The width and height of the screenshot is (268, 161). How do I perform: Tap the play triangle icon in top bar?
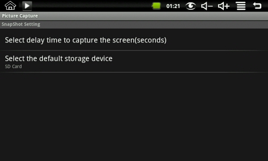(x=27, y=6)
